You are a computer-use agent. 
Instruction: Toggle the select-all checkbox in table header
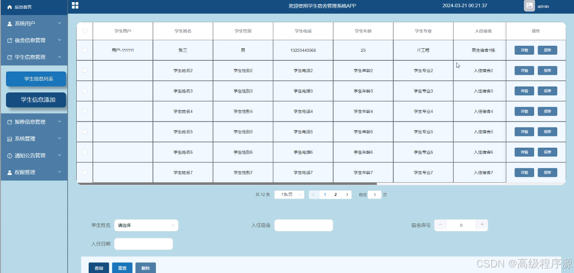tap(85, 31)
